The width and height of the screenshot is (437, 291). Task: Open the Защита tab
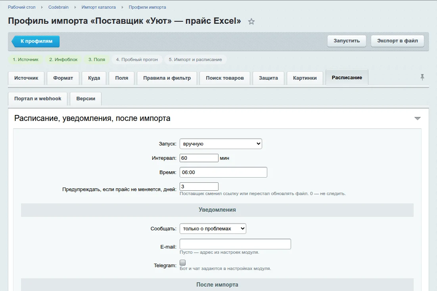tap(268, 78)
